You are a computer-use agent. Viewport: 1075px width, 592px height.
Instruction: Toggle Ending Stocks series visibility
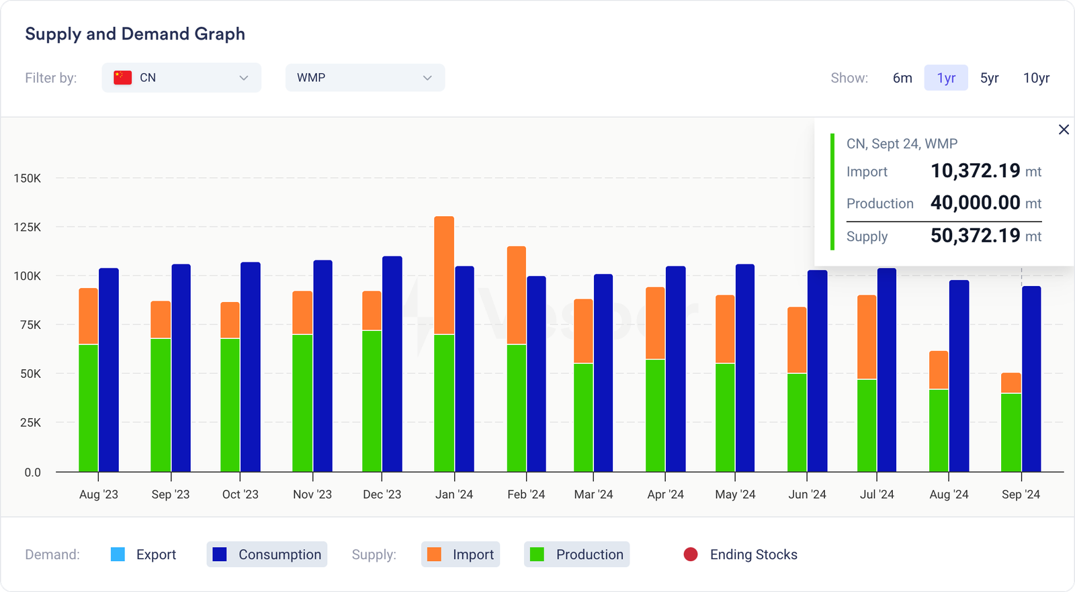point(753,554)
